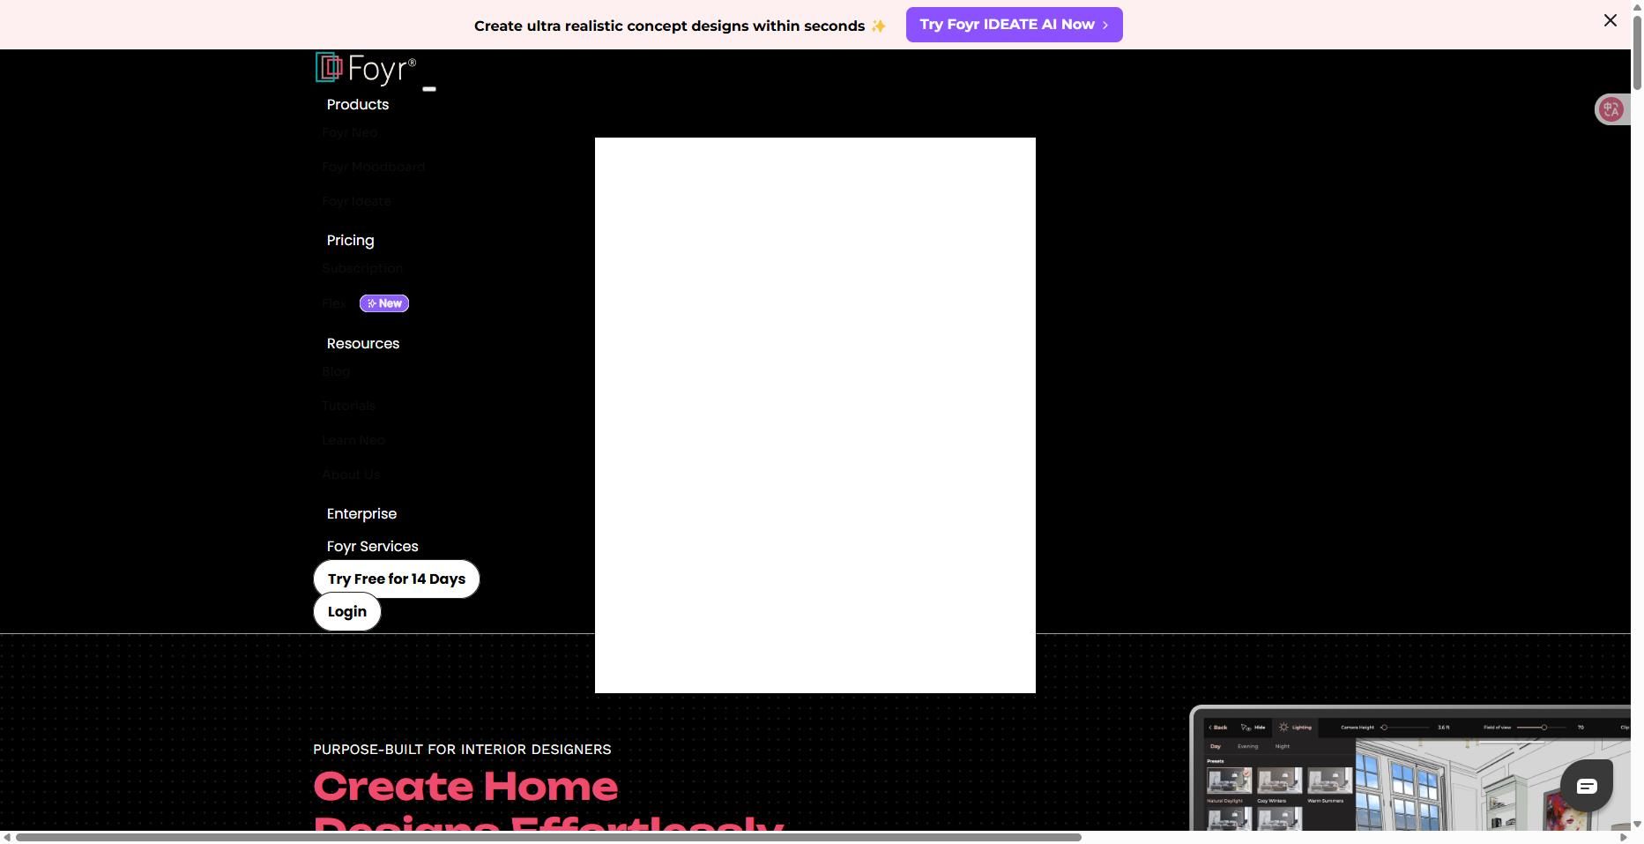Click the horizontal scrollbar thumb
Viewport: 1644px width, 844px height.
pos(547,837)
